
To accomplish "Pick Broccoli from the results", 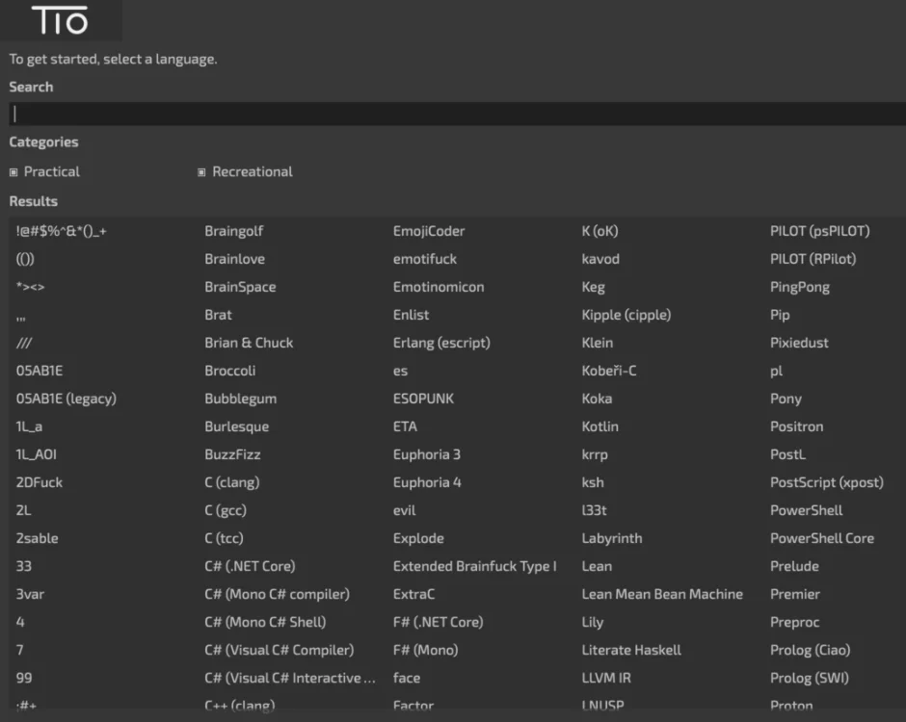I will point(230,371).
